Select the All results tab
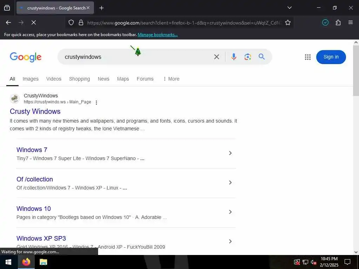The height and width of the screenshot is (269, 359). pos(12,79)
